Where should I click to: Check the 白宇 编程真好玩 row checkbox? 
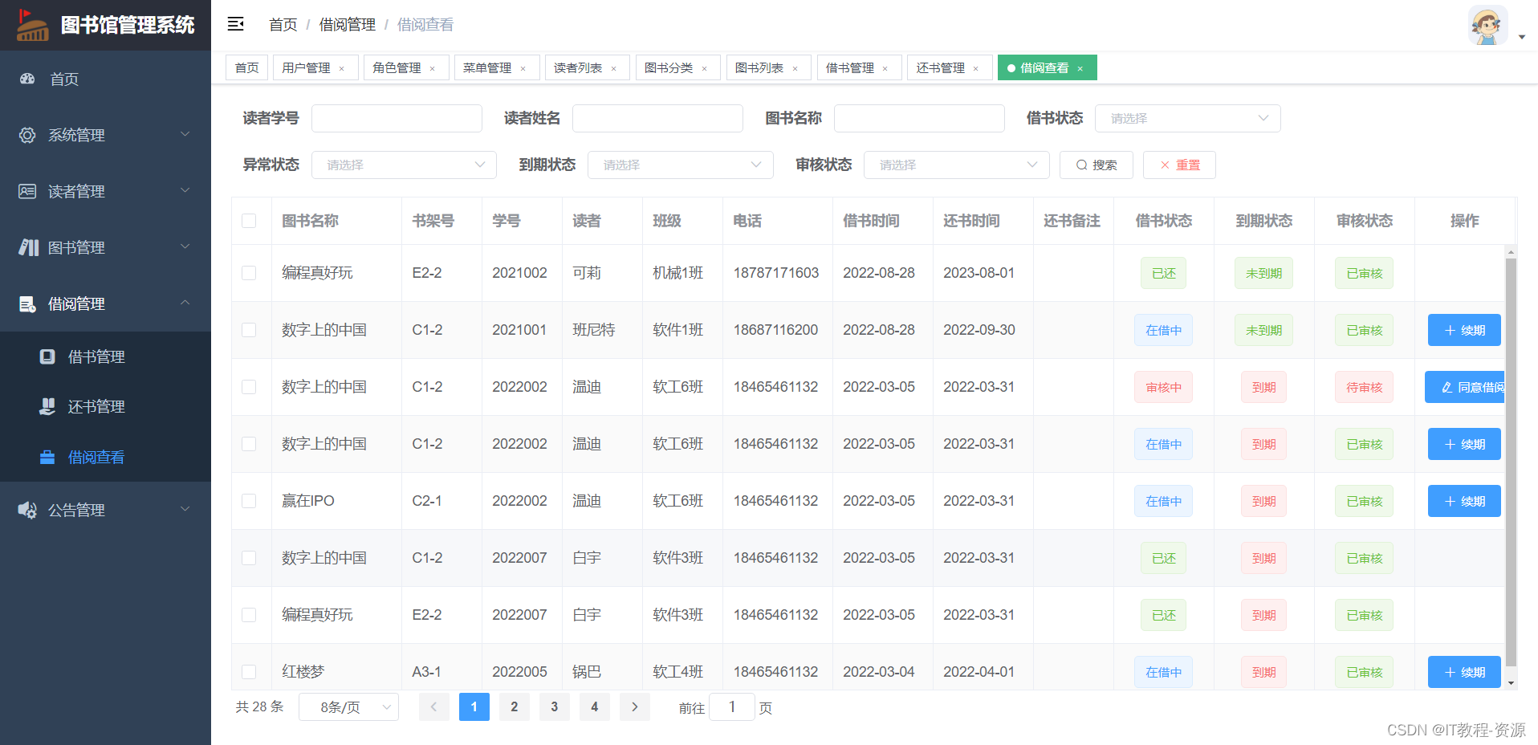[249, 615]
